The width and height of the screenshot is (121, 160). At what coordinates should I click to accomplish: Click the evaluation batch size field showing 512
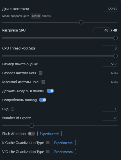click(x=110, y=64)
